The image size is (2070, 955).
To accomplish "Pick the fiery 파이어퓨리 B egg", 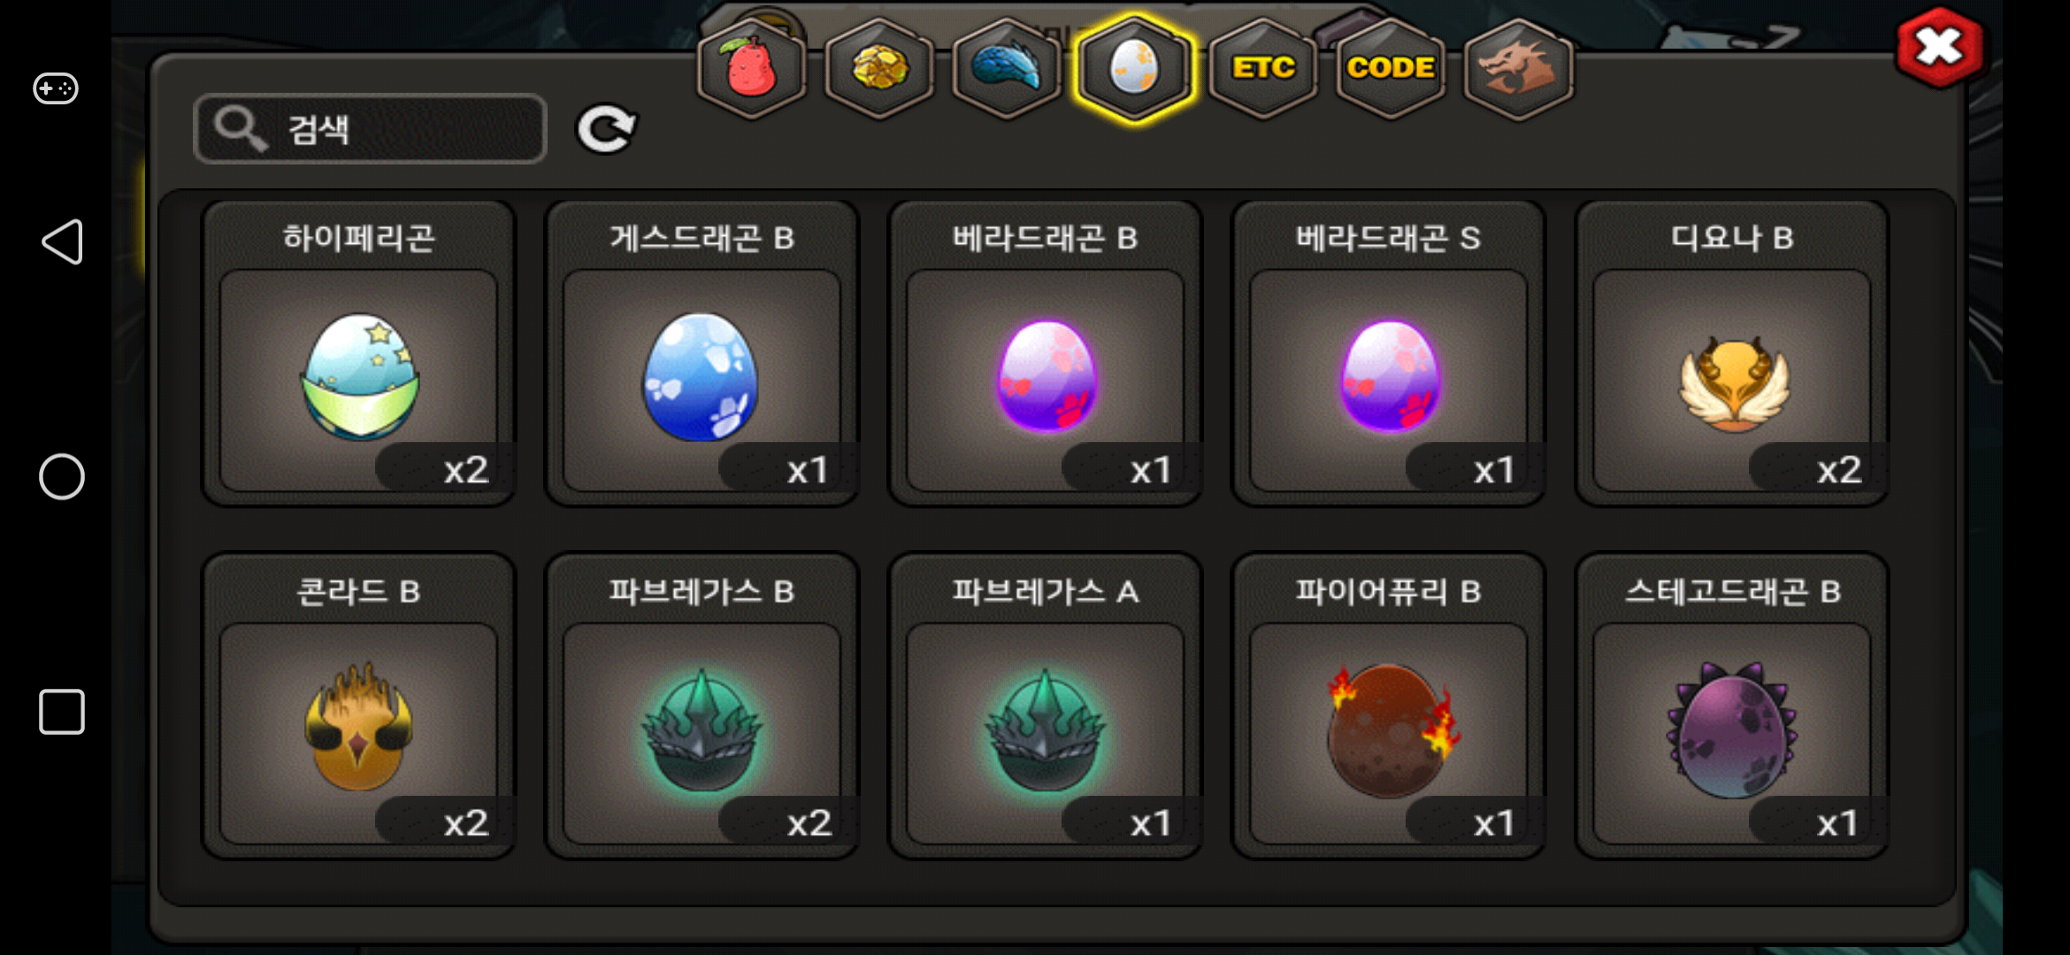I will point(1388,707).
